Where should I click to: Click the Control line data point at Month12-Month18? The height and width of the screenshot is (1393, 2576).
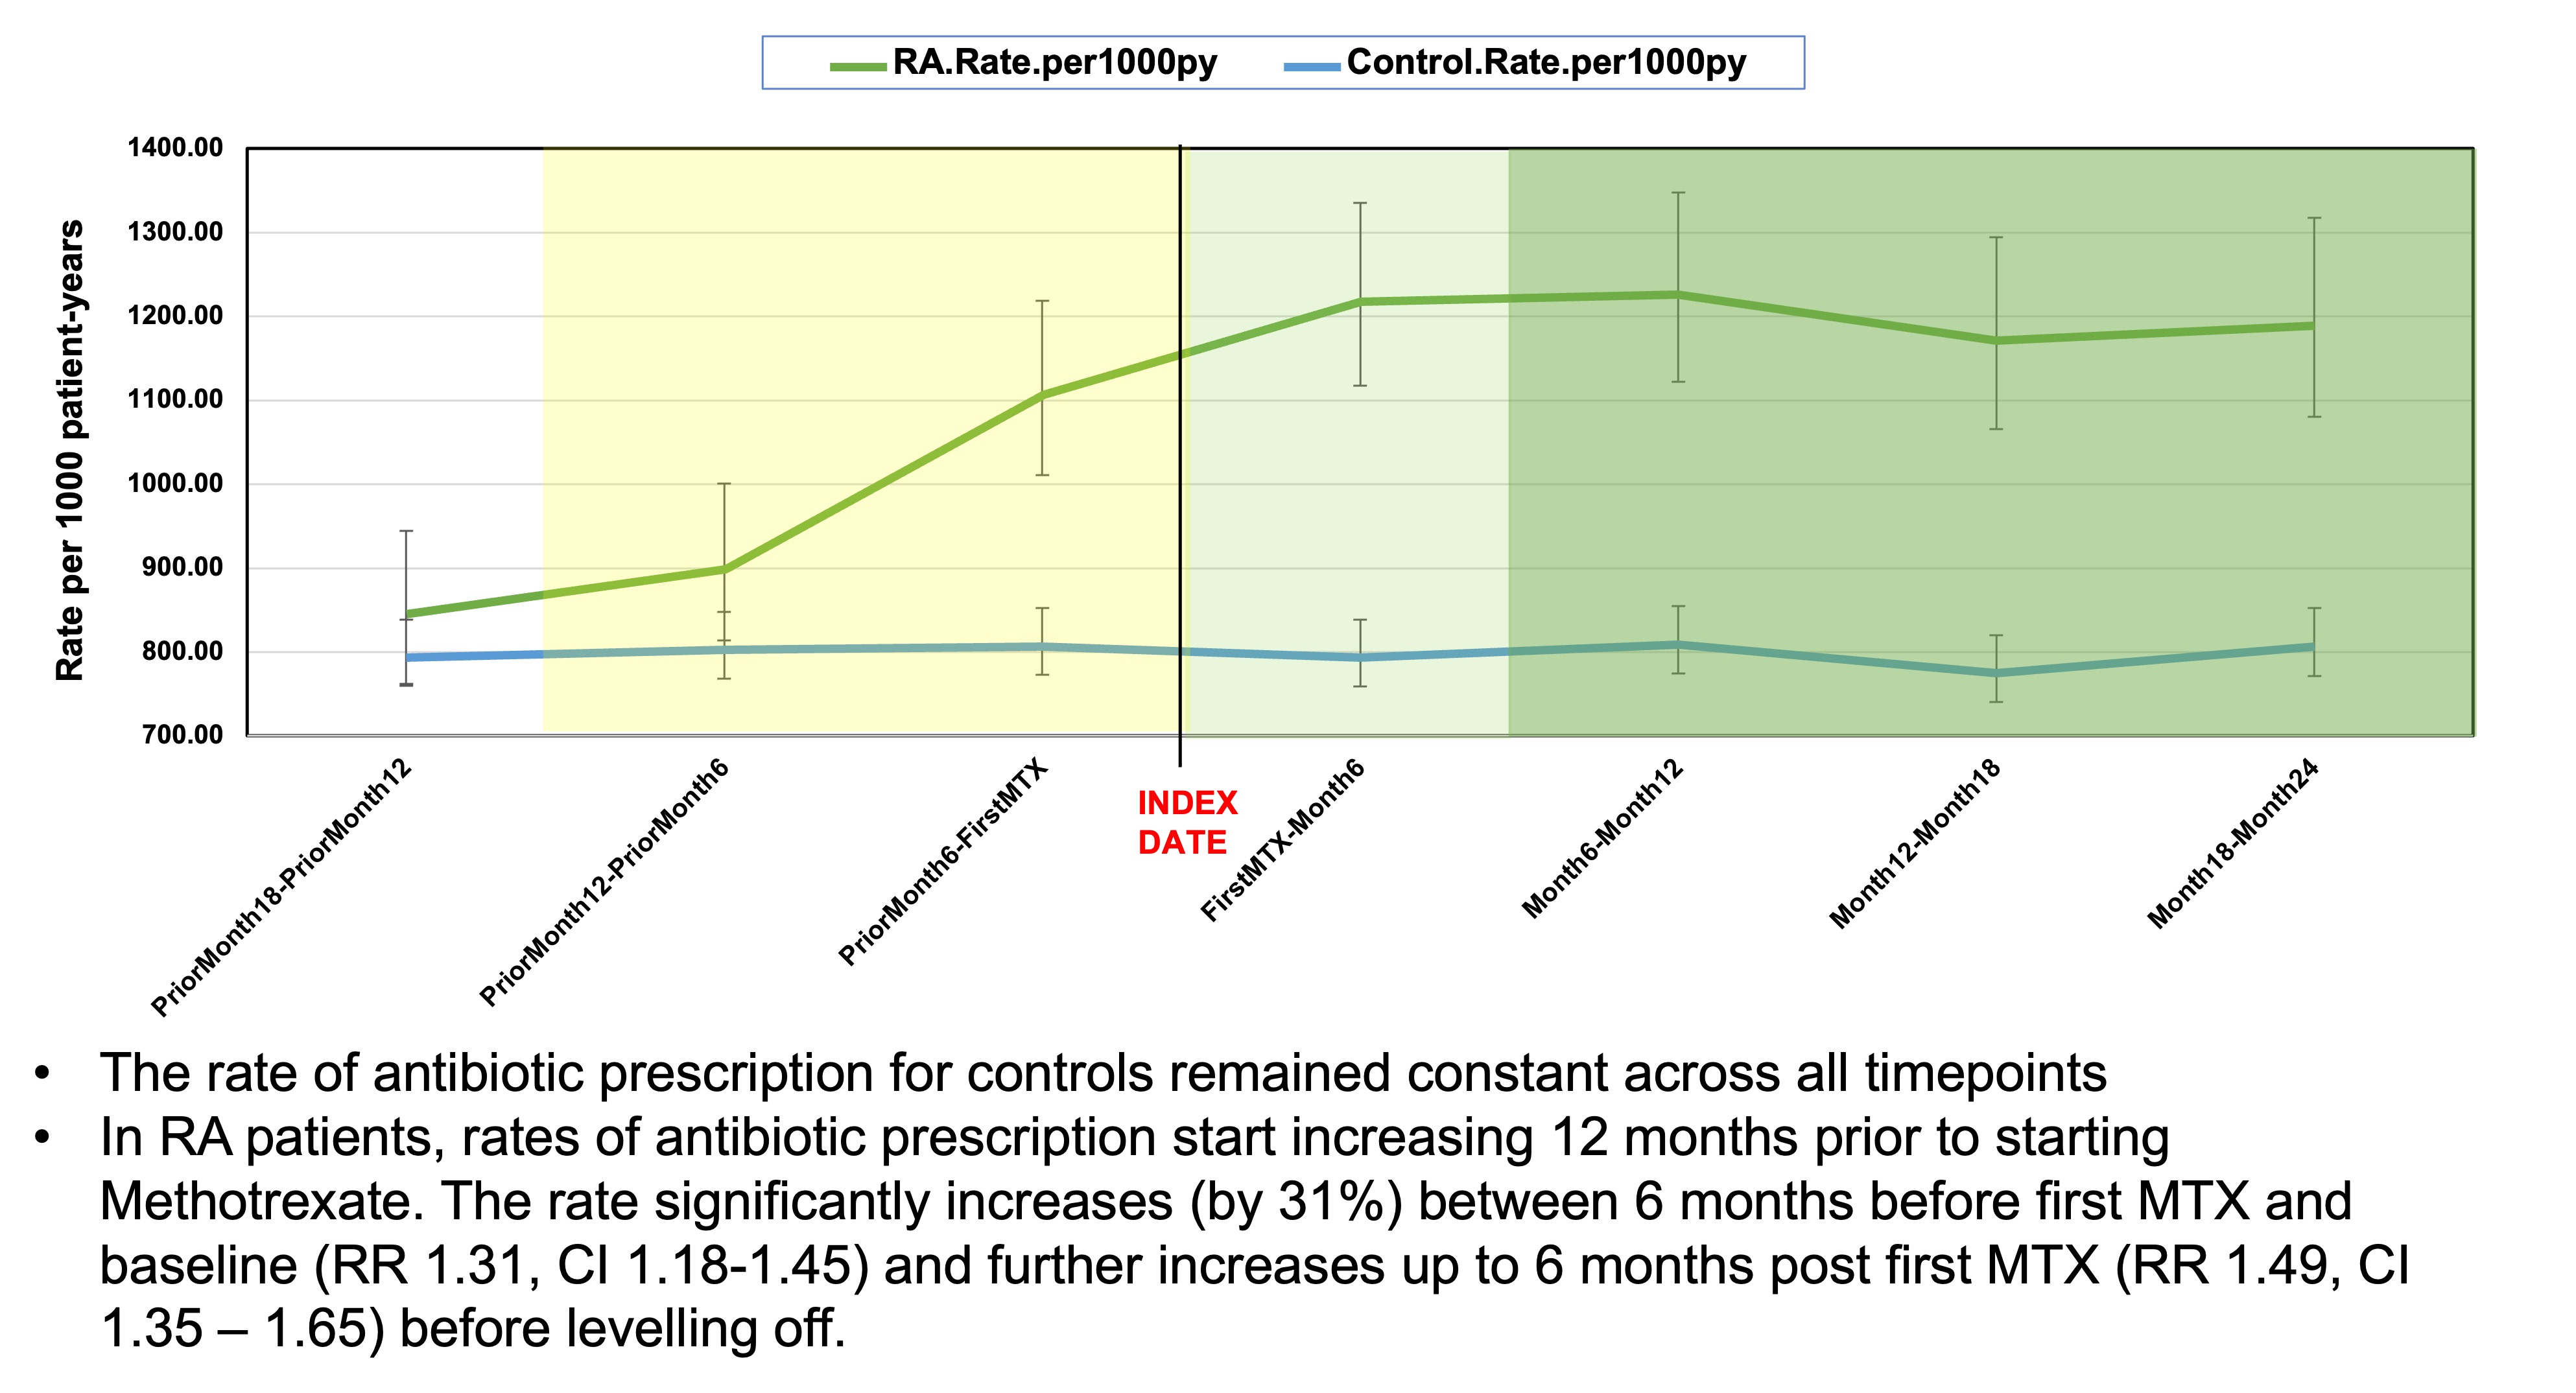(1996, 673)
